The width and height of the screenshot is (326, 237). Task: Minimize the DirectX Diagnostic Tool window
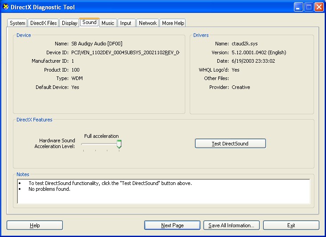(298, 7)
